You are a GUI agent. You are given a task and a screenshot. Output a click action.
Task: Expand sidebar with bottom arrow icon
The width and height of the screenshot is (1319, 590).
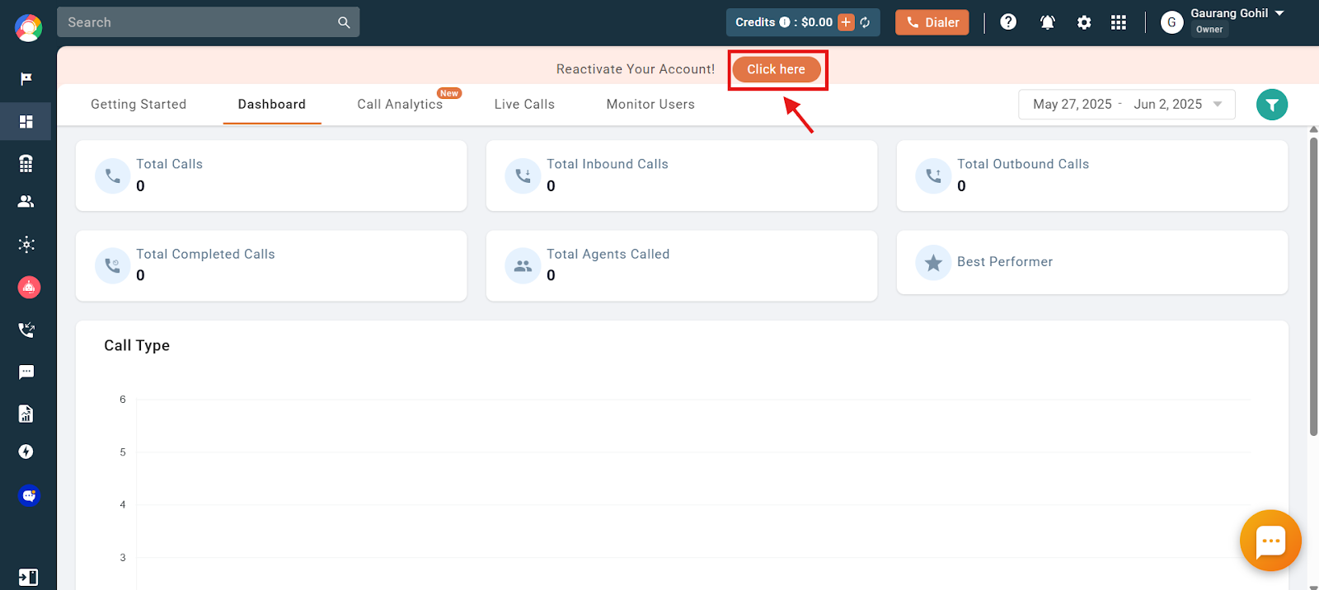[28, 577]
